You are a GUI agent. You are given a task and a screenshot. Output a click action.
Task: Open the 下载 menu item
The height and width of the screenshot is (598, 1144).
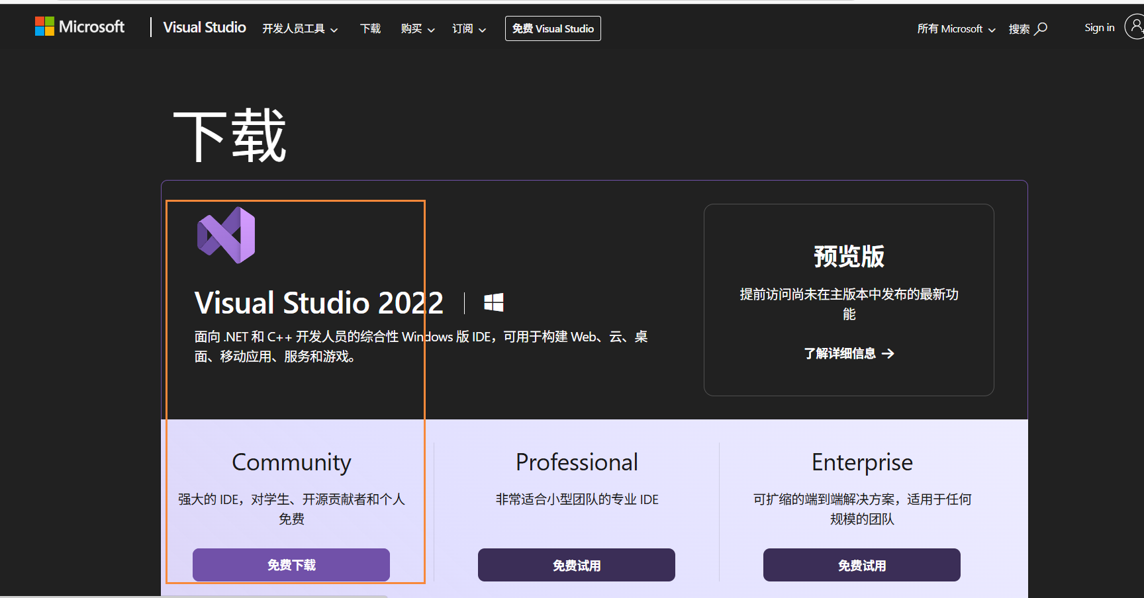coord(370,28)
